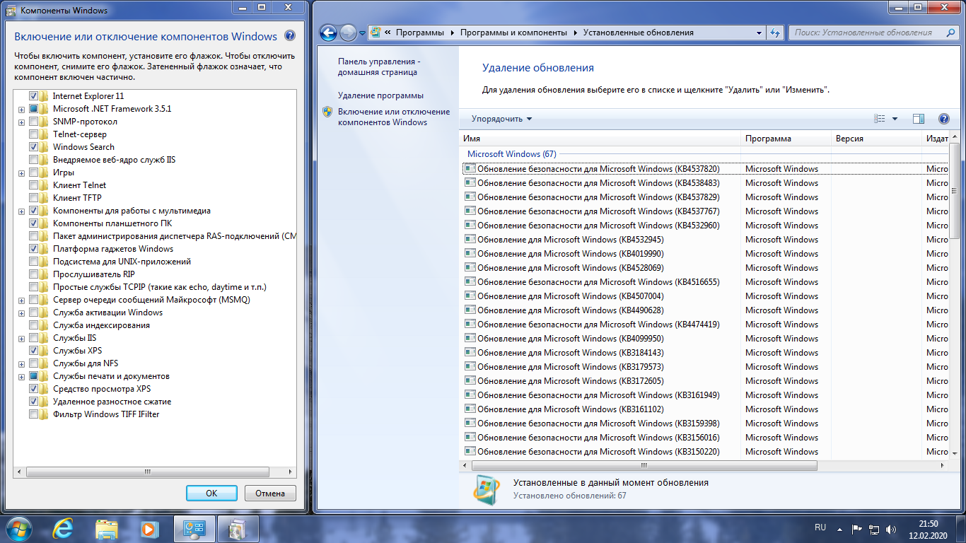
Task: Open view options dropdown arrow
Action: click(895, 119)
